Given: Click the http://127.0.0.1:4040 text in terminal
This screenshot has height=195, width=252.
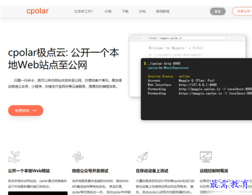Looking at the screenshot, I should 198,85.
